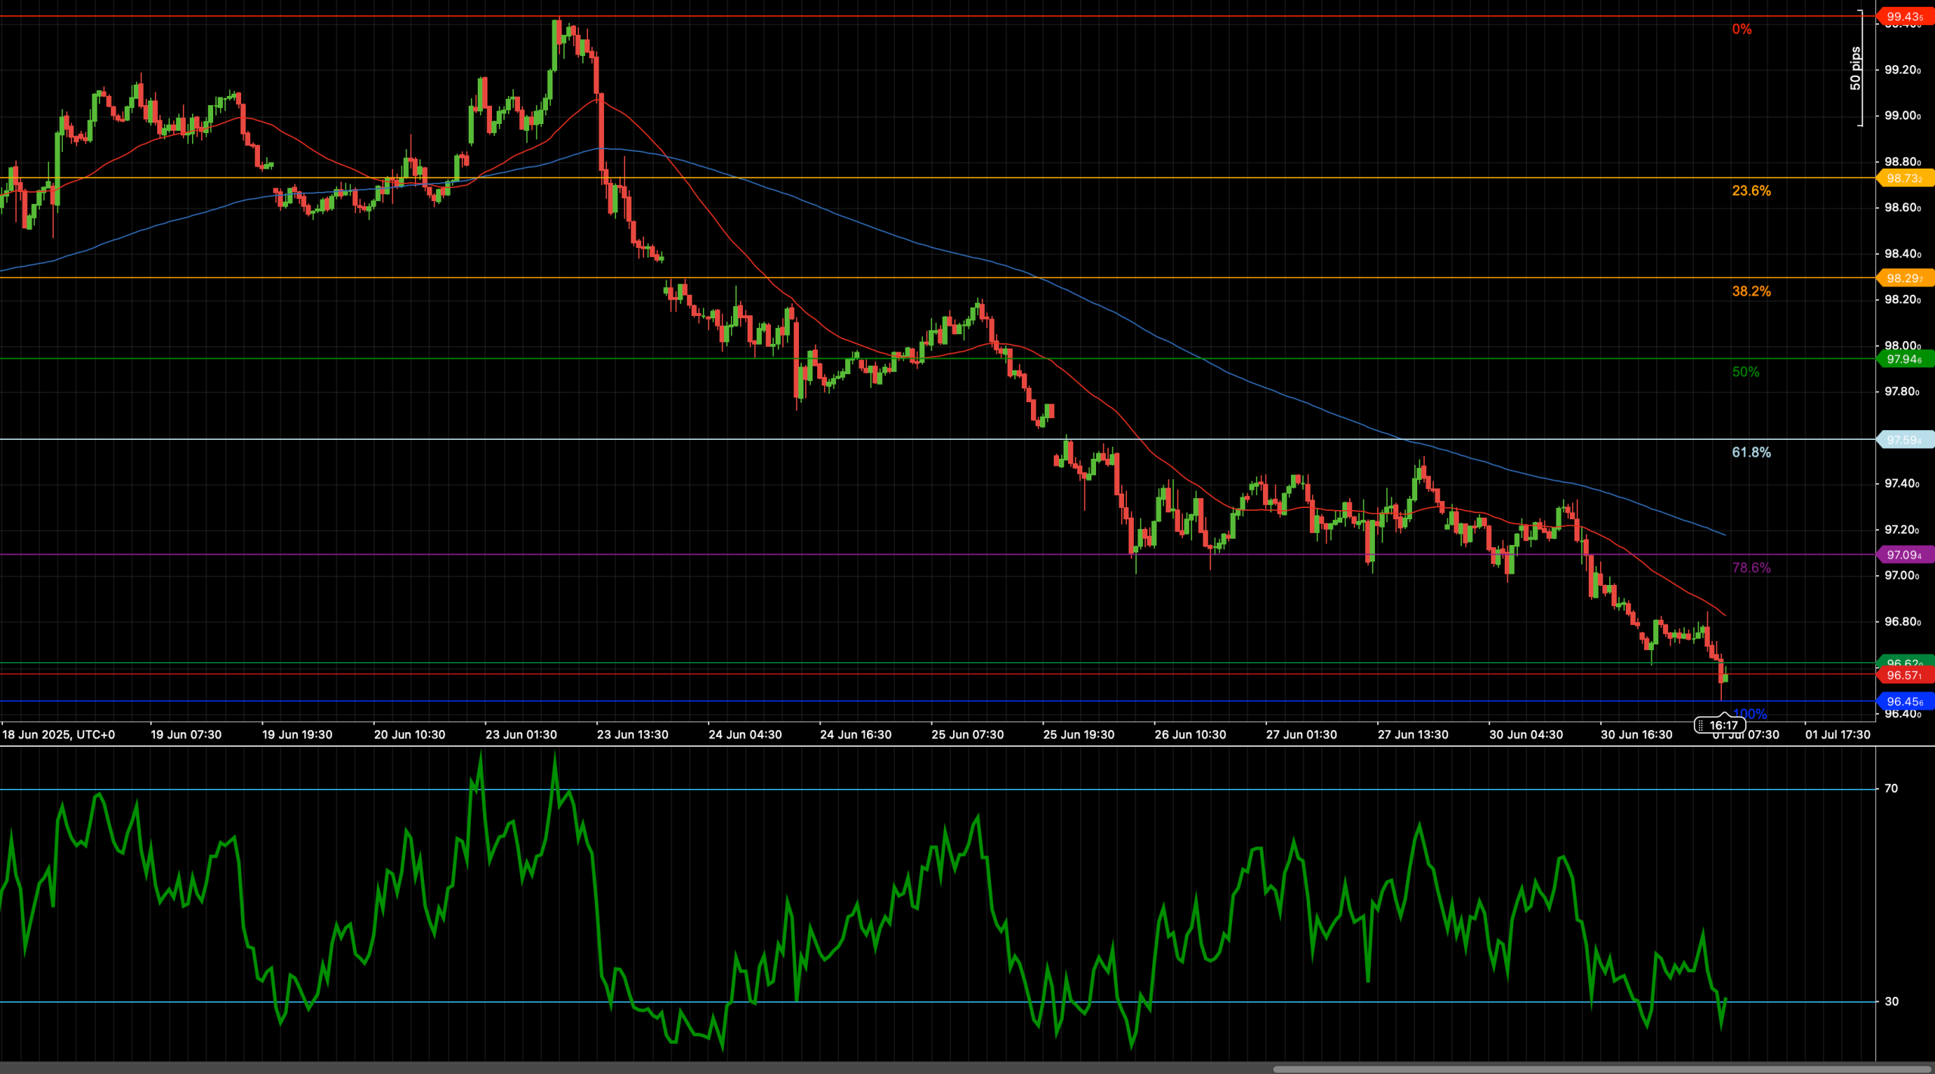Click the 25 Jun 07:30 time label

coord(967,735)
